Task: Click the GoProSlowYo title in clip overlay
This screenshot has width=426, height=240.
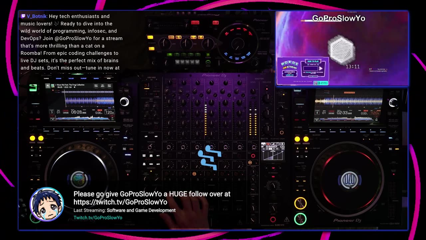Action: [338, 18]
